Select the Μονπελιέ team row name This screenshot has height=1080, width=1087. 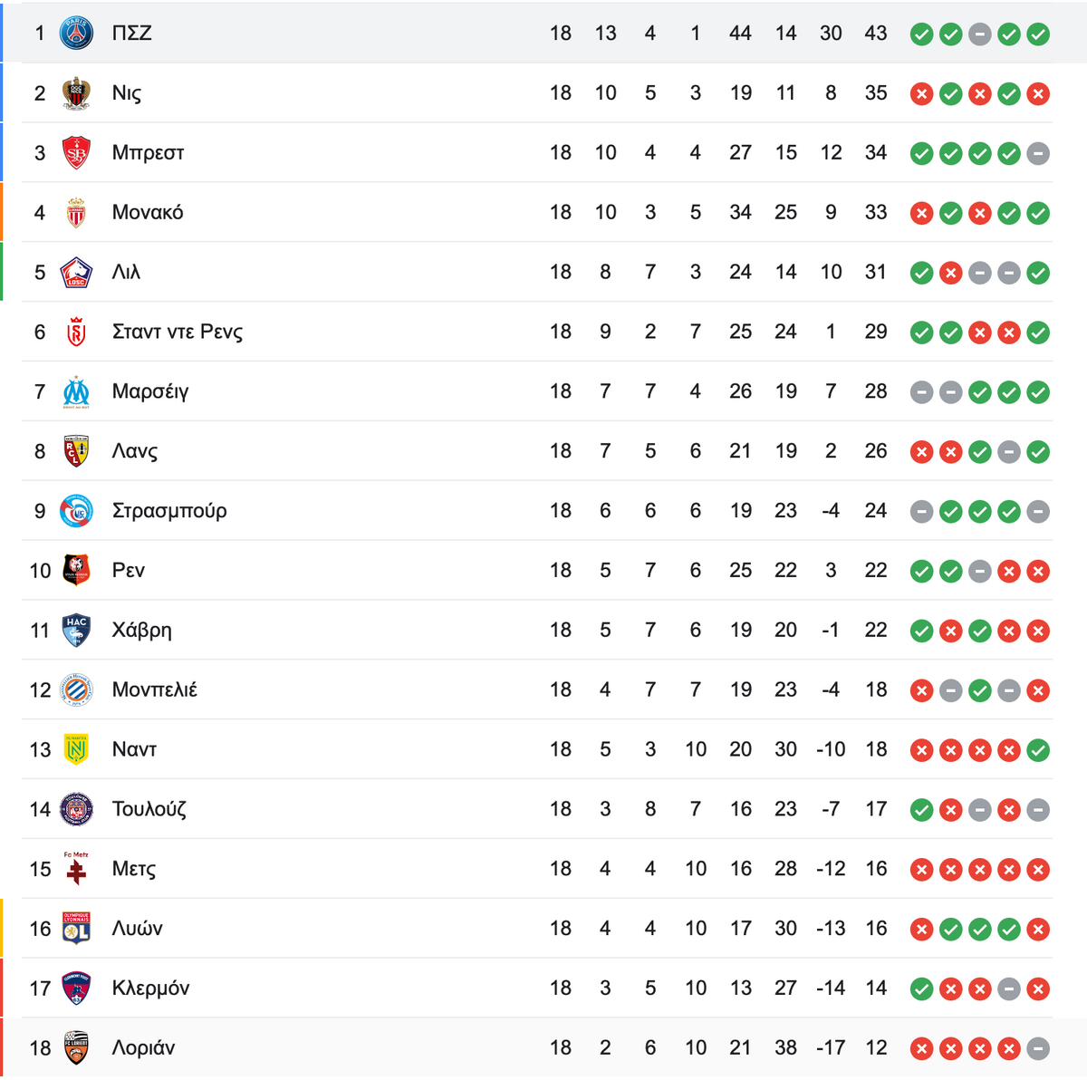point(155,689)
